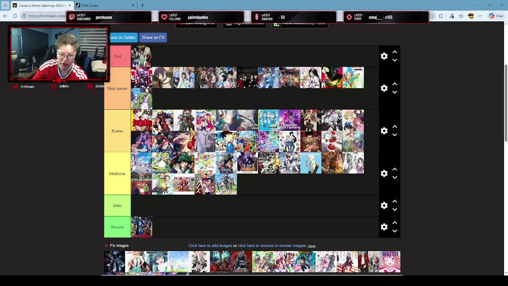Viewport: 508px width, 286px height.
Task: Open the remove or reorder images link
Action: coord(272,246)
